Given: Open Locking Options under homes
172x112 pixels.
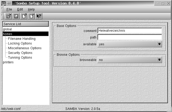Looking at the screenshot, I should click(20, 43).
